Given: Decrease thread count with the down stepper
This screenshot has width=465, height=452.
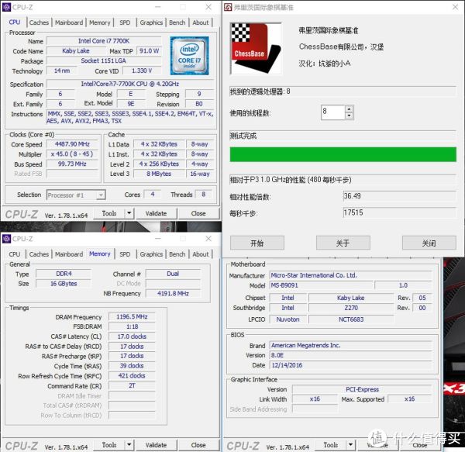Looking at the screenshot, I should (x=349, y=116).
